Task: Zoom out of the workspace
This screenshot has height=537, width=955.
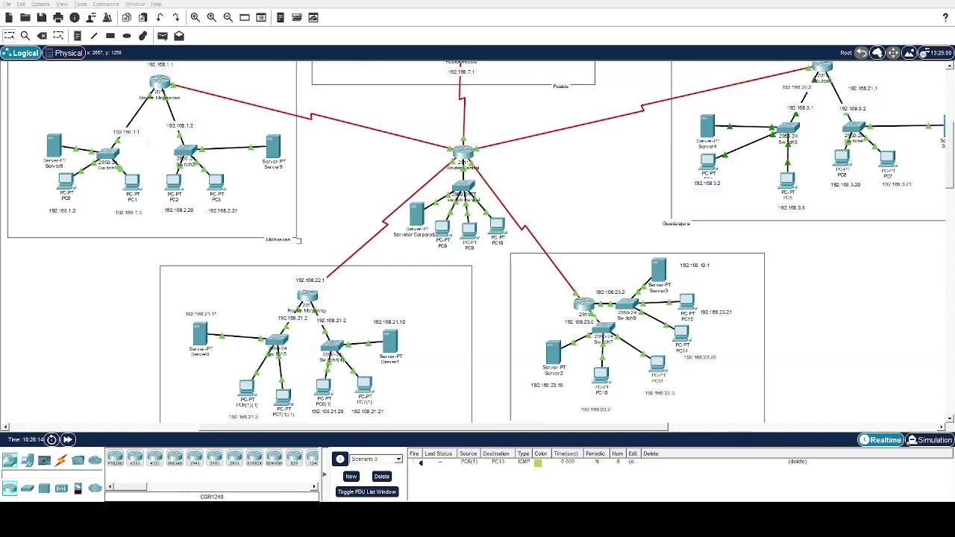Action: (x=228, y=17)
